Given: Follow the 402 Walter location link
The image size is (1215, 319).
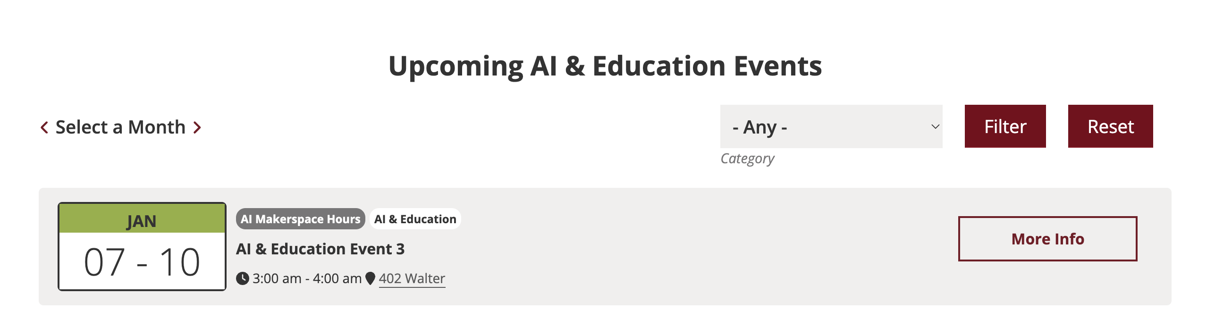Looking at the screenshot, I should (412, 278).
